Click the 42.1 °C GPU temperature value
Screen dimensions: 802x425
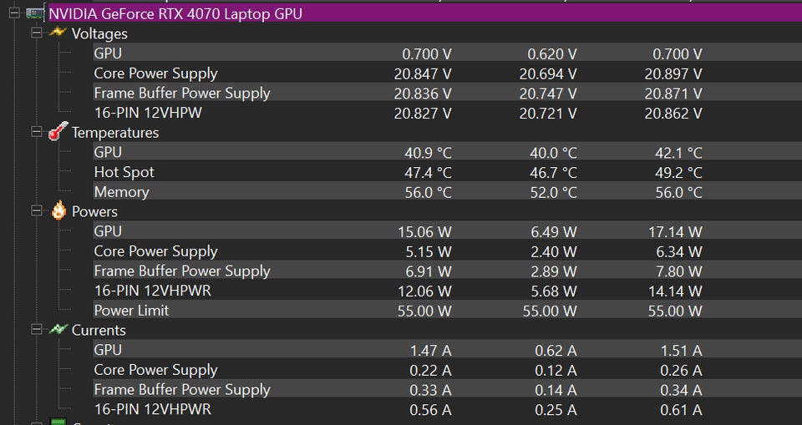(x=678, y=153)
